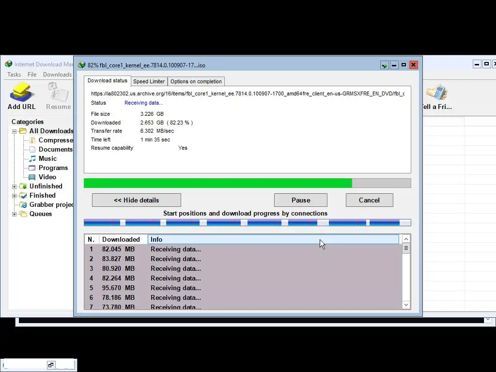496x372 pixels.
Task: Maximize the download progress dialog
Action: 403,65
